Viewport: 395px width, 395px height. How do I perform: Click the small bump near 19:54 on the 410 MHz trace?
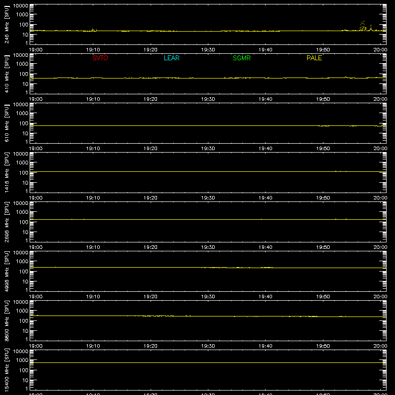[346, 78]
